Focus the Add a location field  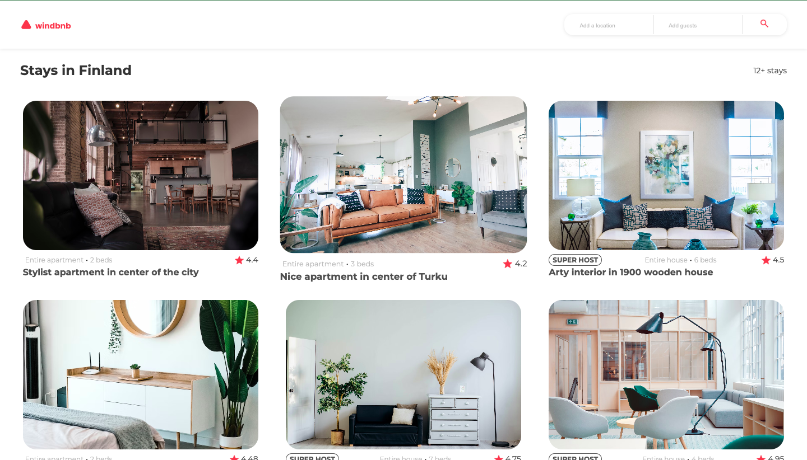[609, 25]
